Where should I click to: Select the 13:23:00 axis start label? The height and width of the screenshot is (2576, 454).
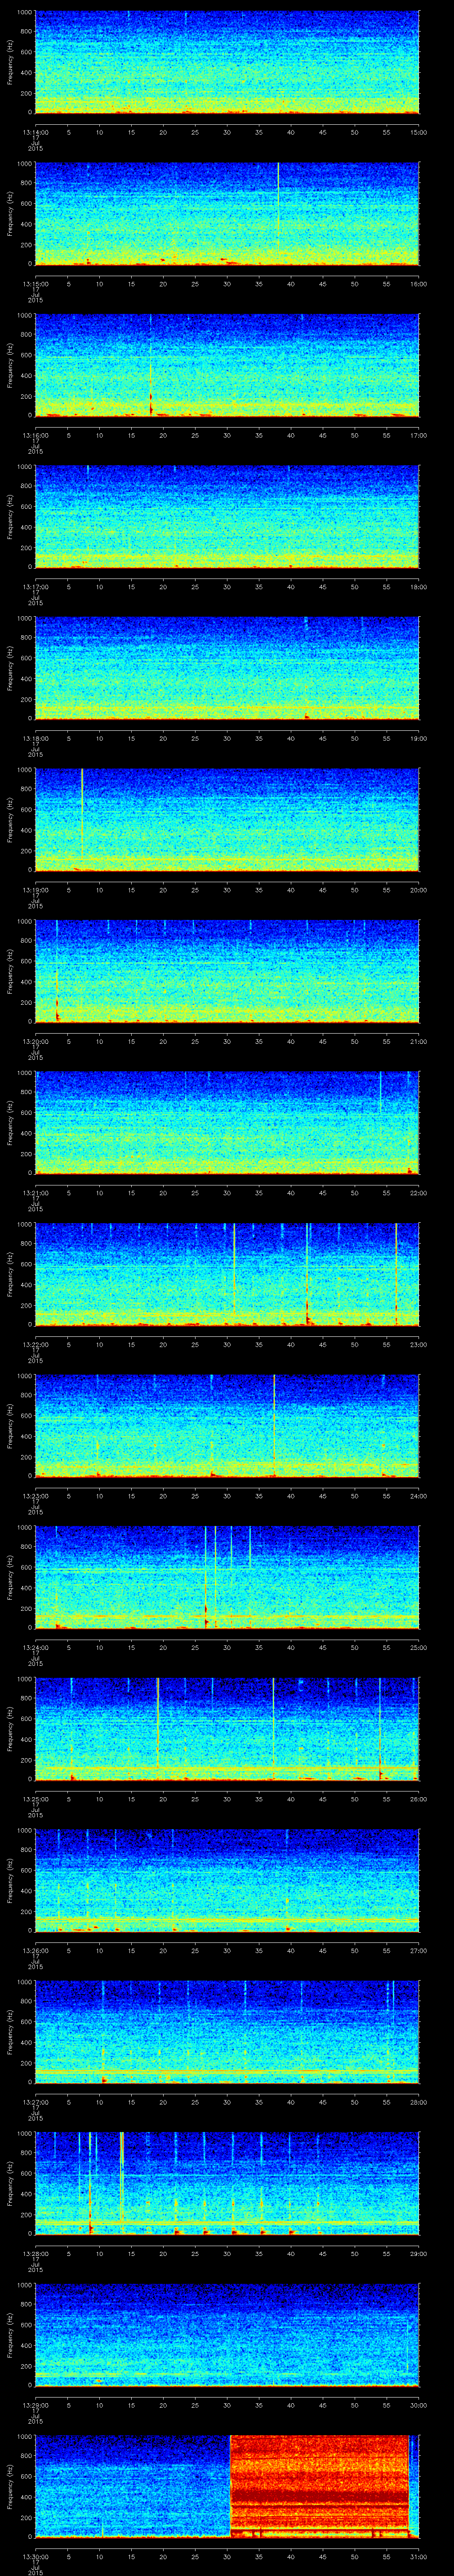[35, 1495]
